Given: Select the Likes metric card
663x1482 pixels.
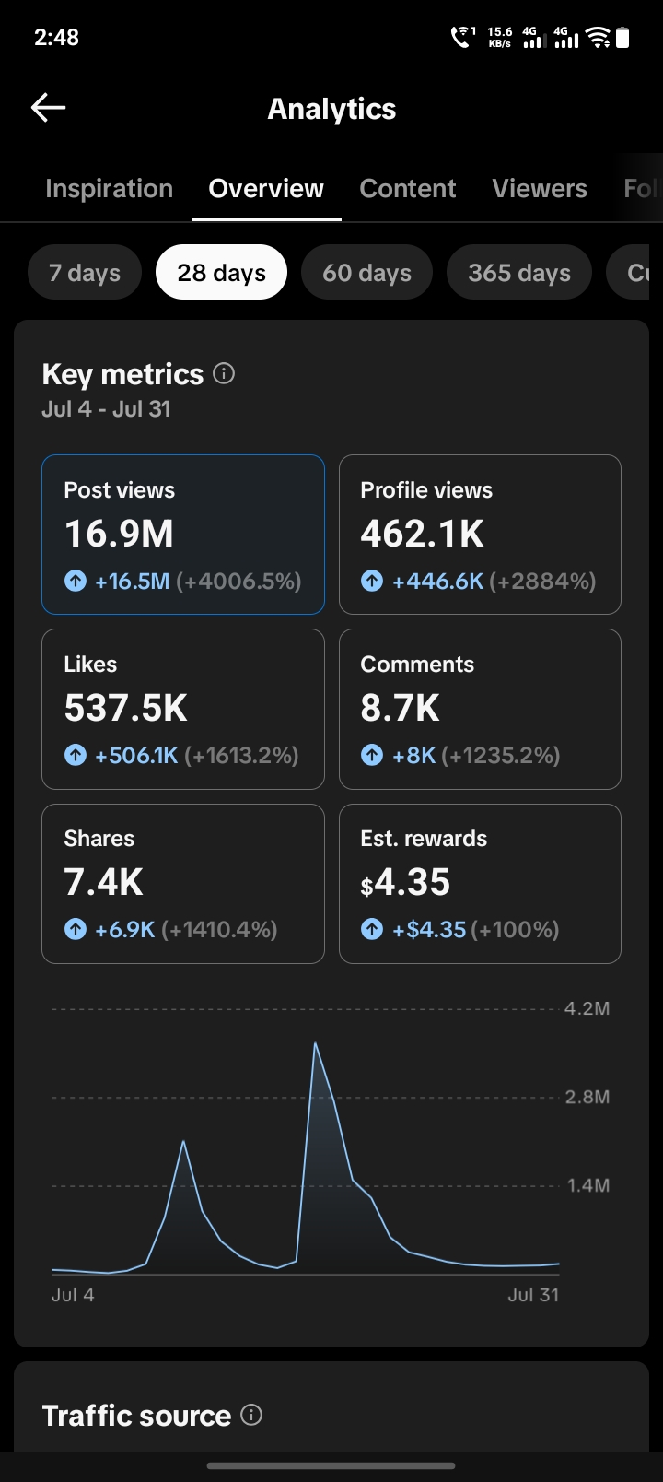Looking at the screenshot, I should pos(183,709).
